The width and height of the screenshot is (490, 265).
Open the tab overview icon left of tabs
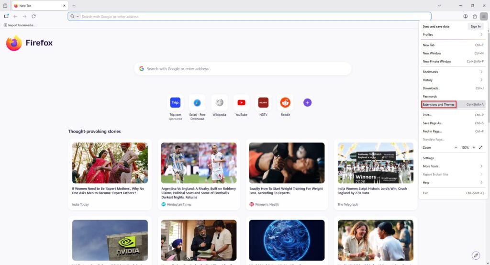5,6
